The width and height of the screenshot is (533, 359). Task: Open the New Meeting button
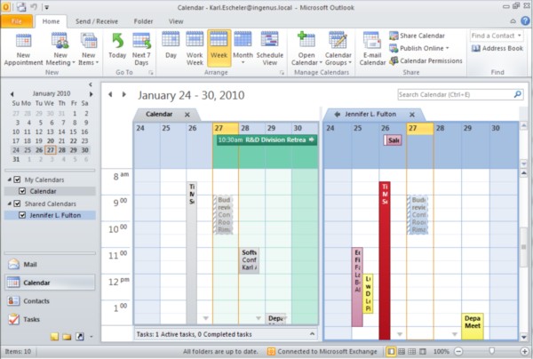[60, 49]
